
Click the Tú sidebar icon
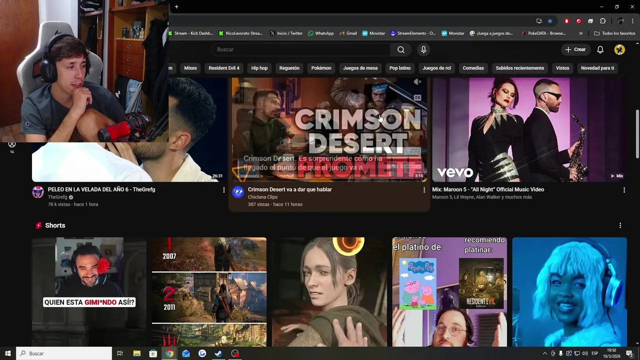click(x=12, y=147)
